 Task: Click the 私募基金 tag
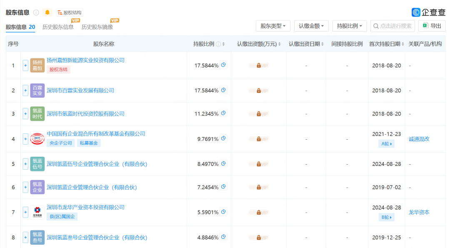tap(89, 143)
